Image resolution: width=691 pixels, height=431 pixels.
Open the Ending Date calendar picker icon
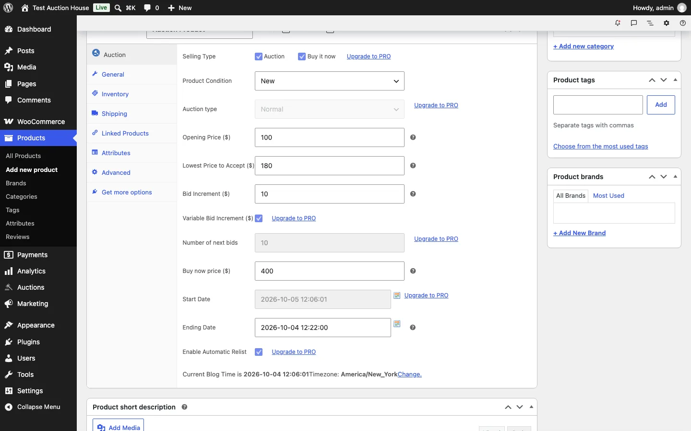click(x=397, y=324)
